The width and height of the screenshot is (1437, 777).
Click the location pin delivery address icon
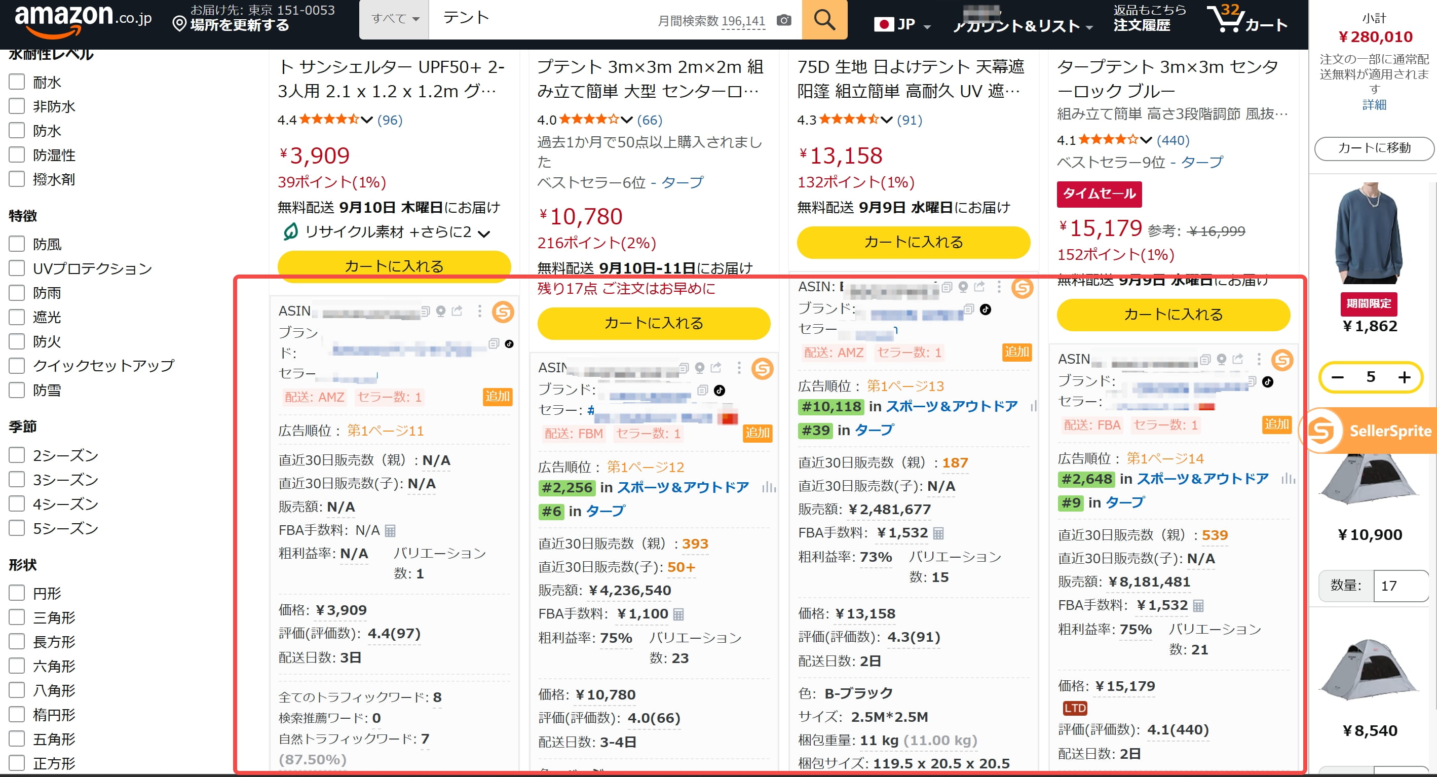[179, 24]
